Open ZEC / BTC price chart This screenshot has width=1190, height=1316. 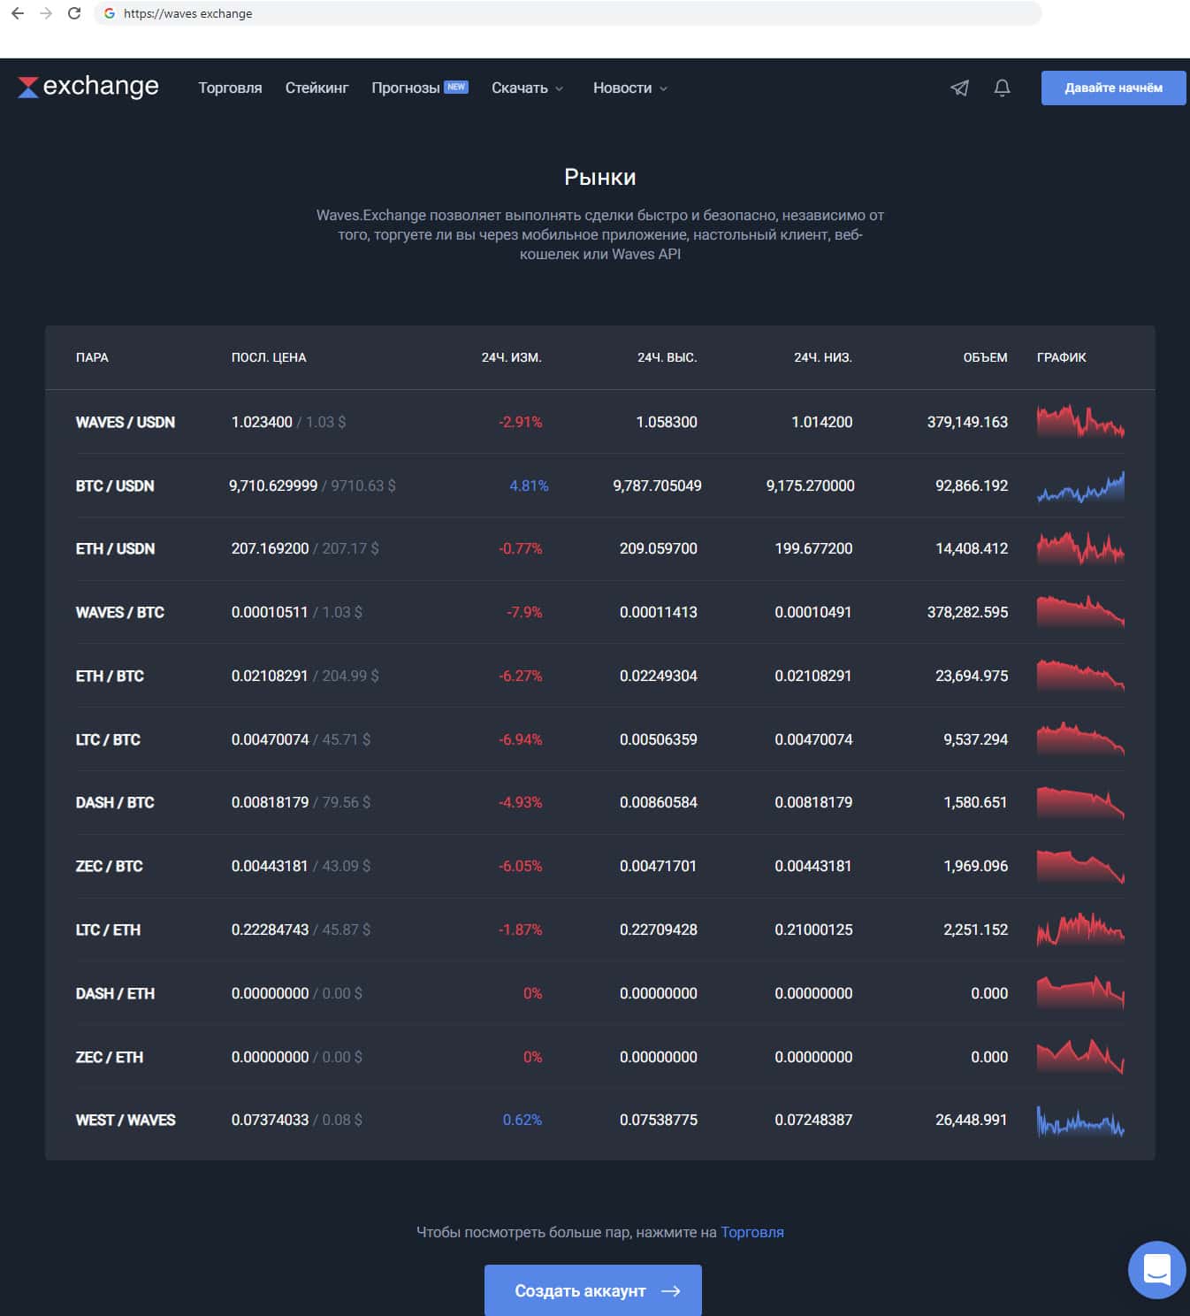(1080, 866)
